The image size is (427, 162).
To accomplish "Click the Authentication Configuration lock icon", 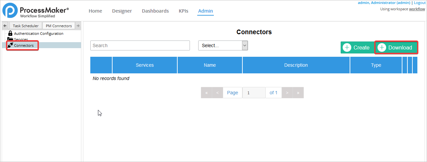I will [10, 33].
